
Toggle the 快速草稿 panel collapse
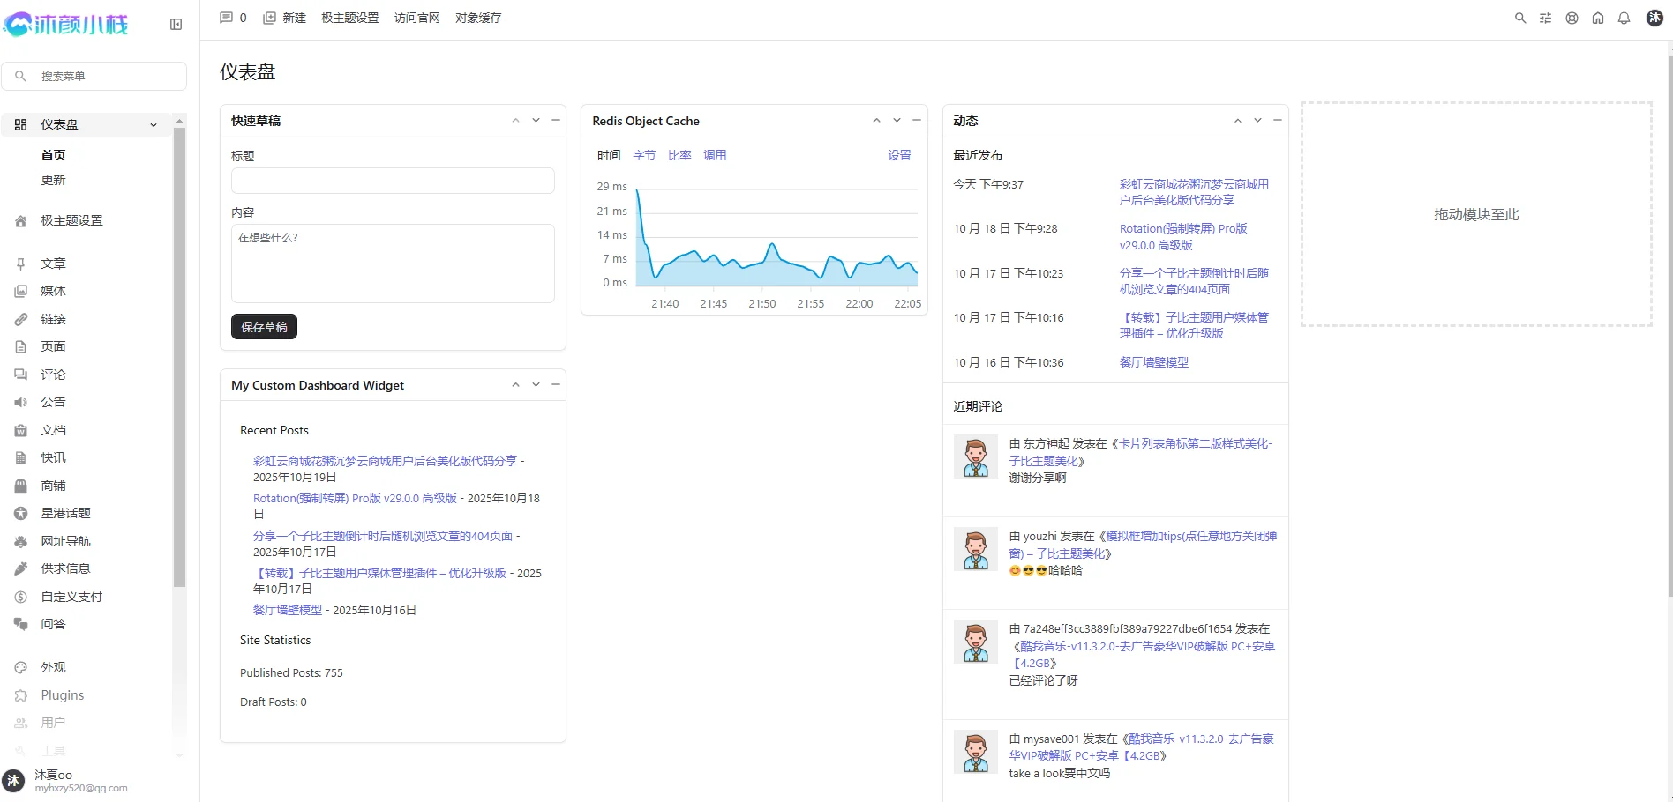[x=556, y=120]
